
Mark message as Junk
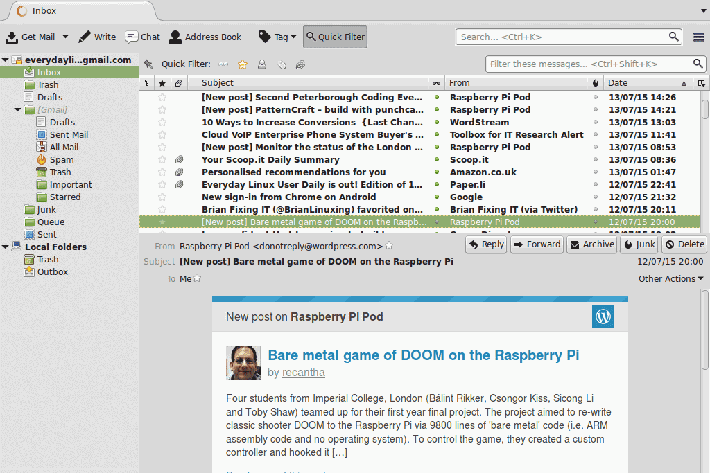[x=639, y=244]
